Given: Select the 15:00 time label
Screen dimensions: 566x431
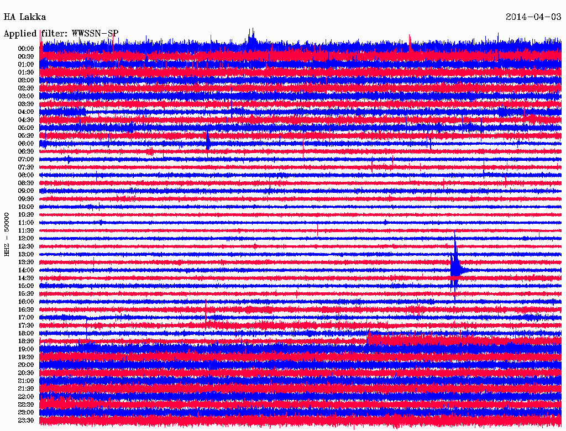Looking at the screenshot, I should [x=26, y=286].
